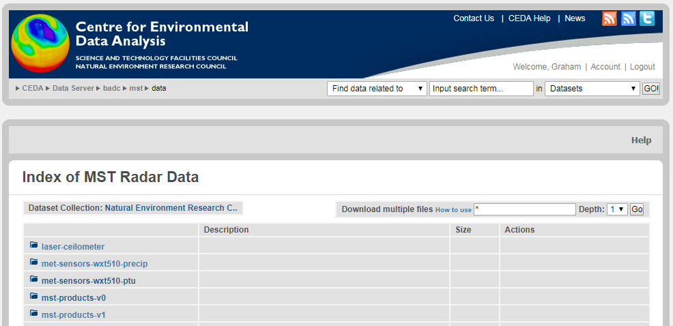Go to Data Server breadcrumb
Image resolution: width=673 pixels, height=326 pixels.
(73, 89)
